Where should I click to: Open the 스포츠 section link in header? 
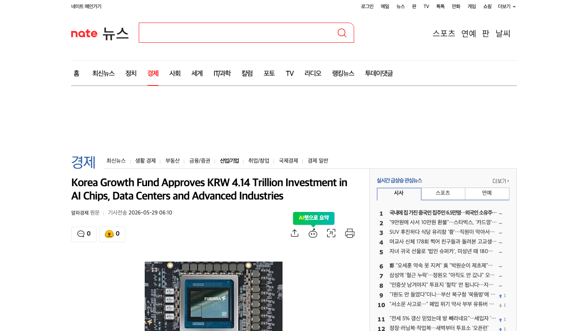tap(444, 33)
